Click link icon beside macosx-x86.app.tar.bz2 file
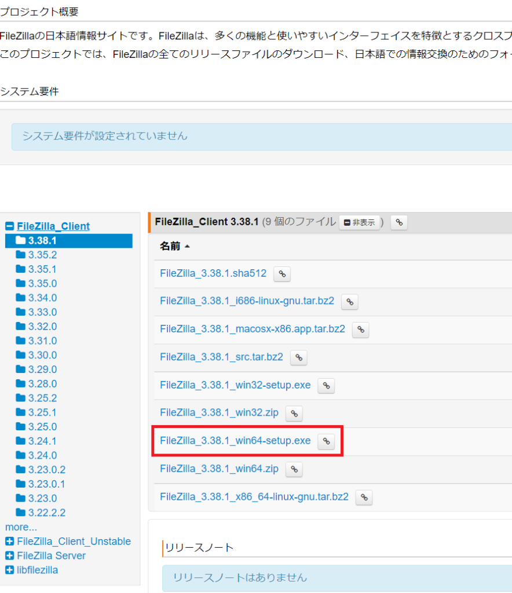Image resolution: width=512 pixels, height=593 pixels. pos(361,330)
